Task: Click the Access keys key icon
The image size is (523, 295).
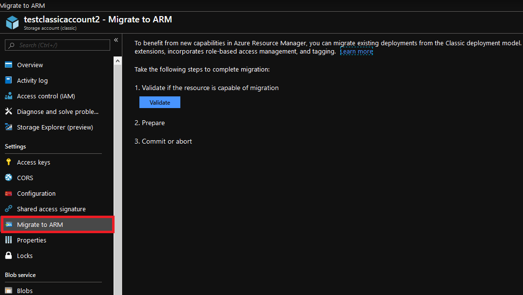Action: pyautogui.click(x=9, y=162)
